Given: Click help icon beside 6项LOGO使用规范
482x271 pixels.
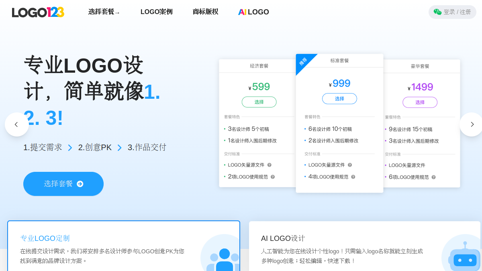Looking at the screenshot, I should point(433,177).
